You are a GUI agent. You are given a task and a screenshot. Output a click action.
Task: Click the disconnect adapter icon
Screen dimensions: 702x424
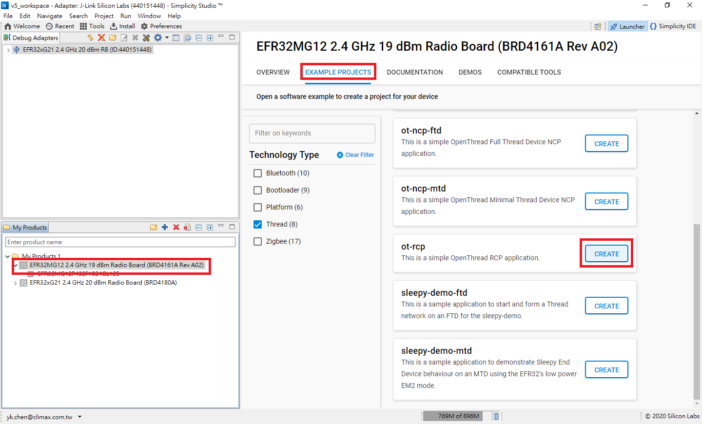click(x=101, y=38)
